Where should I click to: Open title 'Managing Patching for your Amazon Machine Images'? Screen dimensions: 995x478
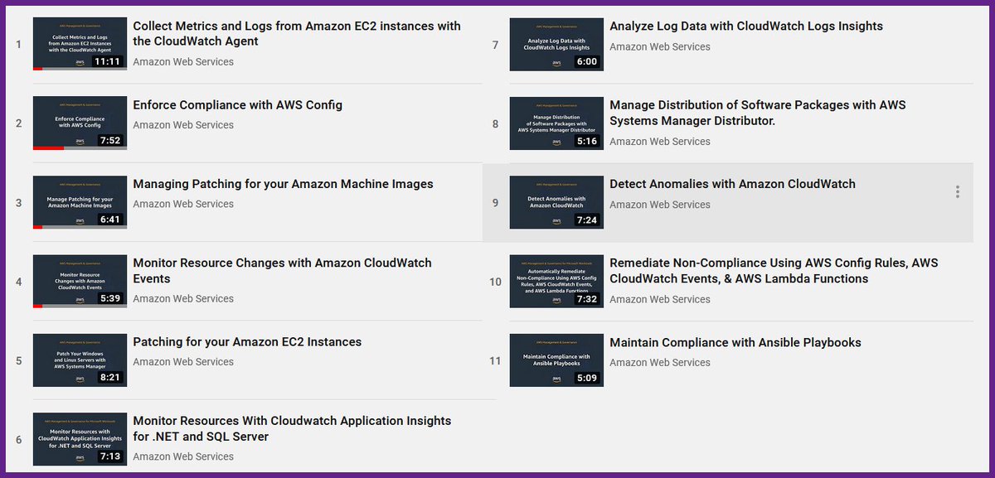coord(283,184)
